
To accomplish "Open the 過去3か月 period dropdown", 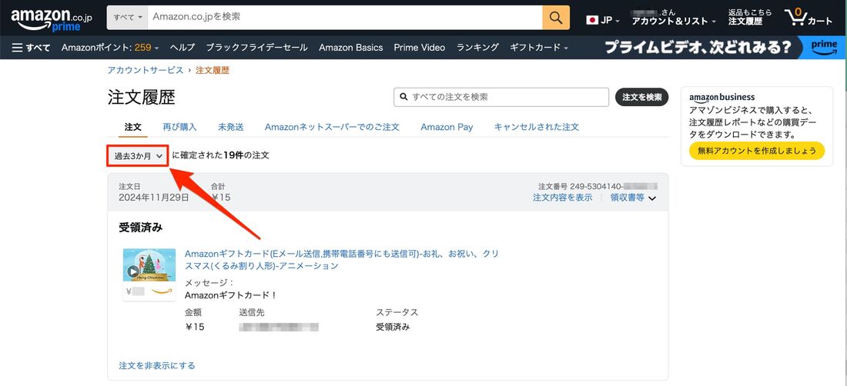I will [138, 156].
